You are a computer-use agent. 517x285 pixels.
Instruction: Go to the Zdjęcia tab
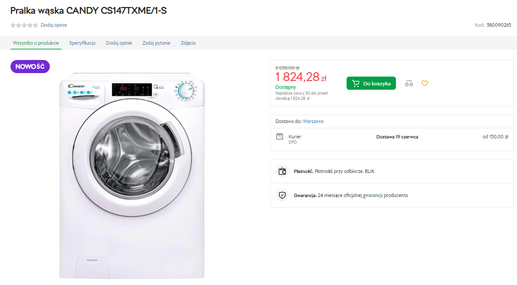(188, 43)
